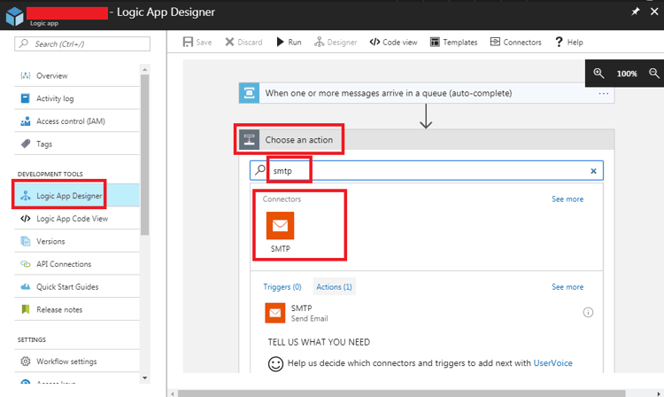
Task: Open ellipsis menu on queue trigger card
Action: click(604, 93)
